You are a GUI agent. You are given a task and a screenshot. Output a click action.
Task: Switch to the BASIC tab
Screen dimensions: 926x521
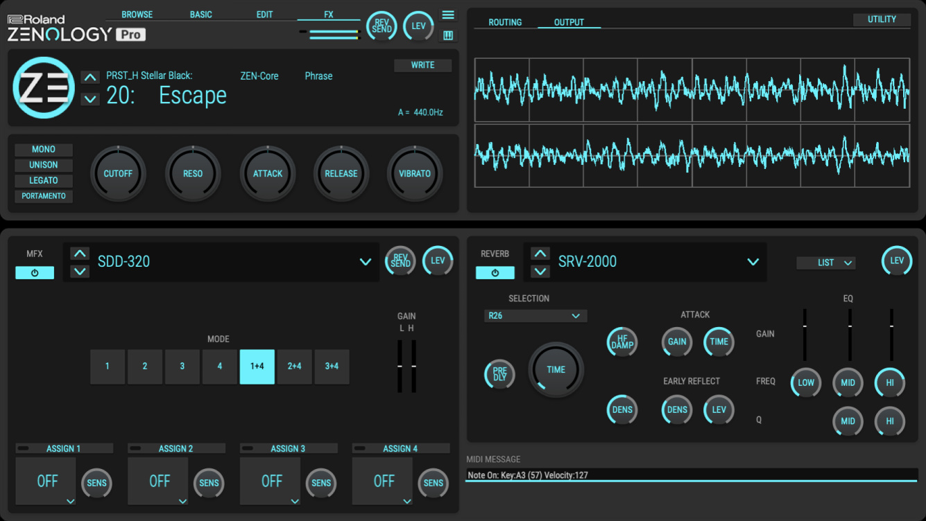(x=201, y=15)
